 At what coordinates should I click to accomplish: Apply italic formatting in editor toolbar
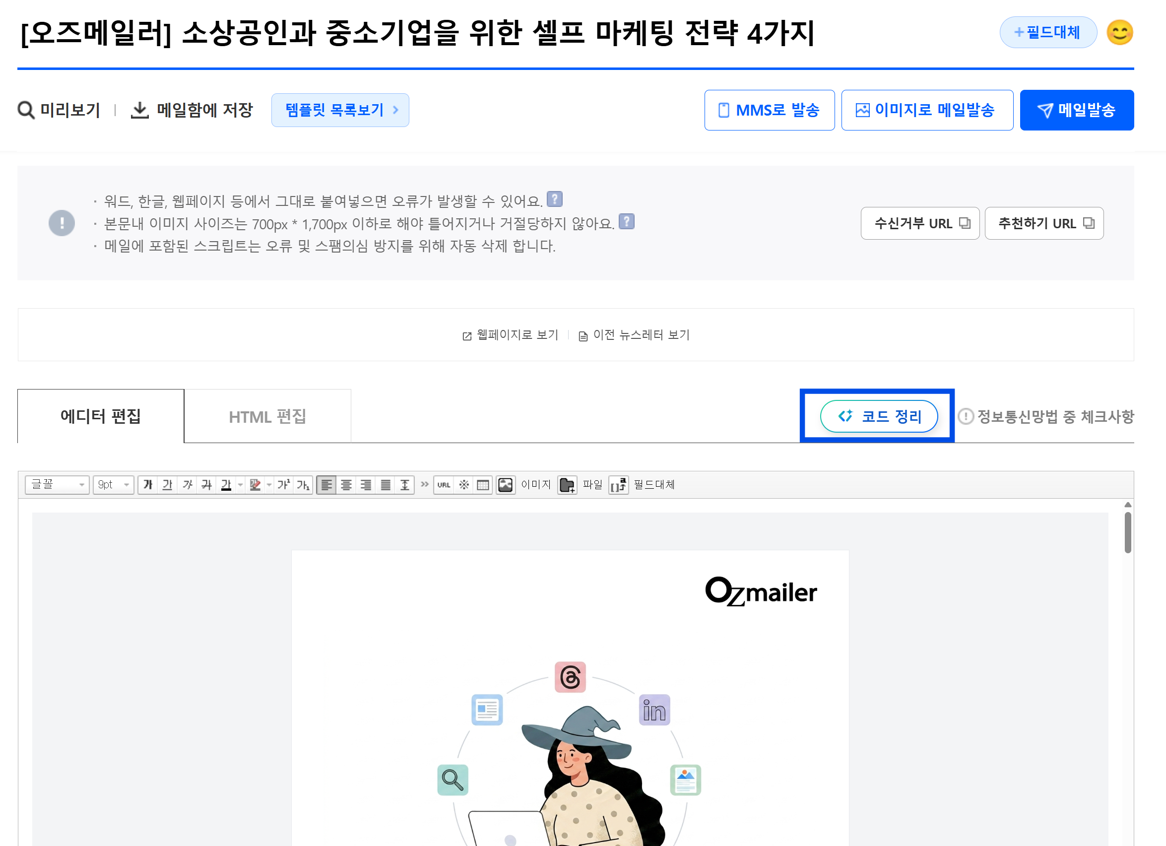point(187,484)
